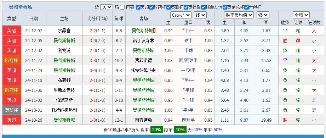Click the 英联杯 tag on 24-10-31 row

[12, 110]
